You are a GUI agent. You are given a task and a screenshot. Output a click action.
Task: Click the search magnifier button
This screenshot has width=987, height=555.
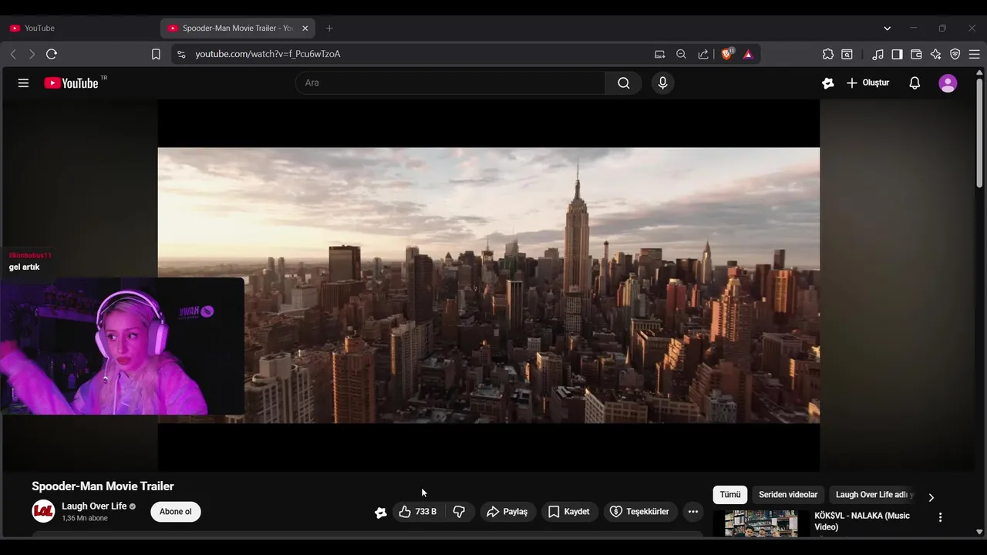(x=623, y=83)
